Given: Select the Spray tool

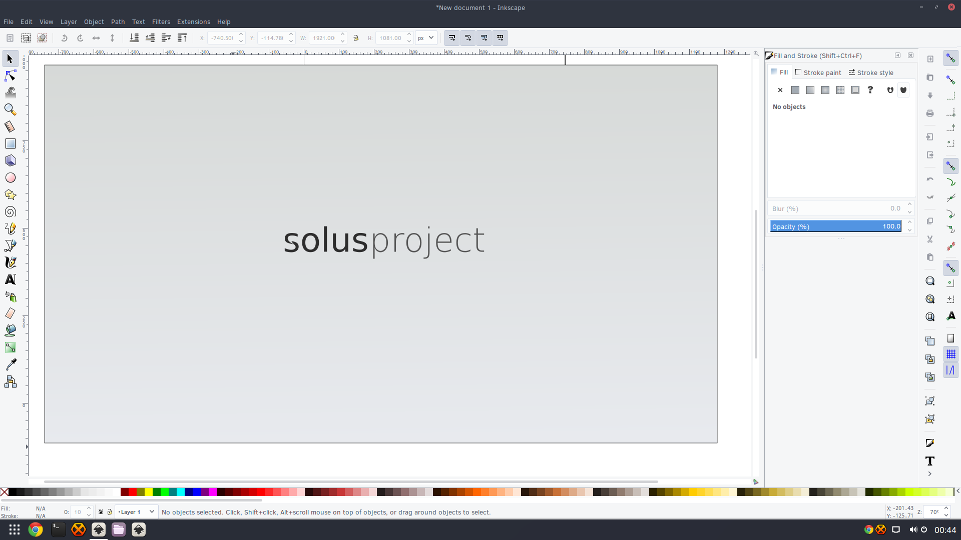Looking at the screenshot, I should point(10,296).
